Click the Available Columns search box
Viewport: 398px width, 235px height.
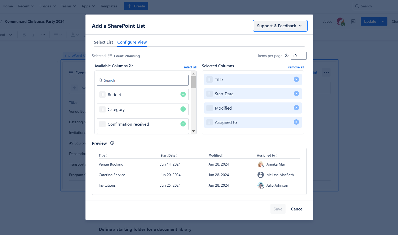click(143, 80)
